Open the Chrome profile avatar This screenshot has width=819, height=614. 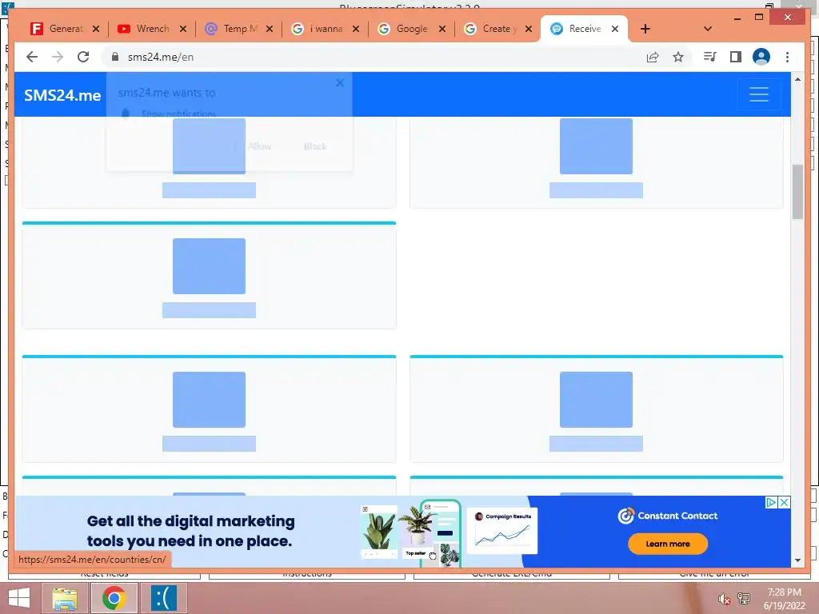[x=761, y=57]
